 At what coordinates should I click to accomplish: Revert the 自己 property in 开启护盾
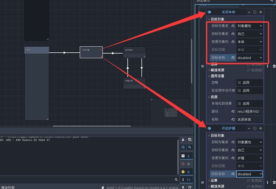(x=233, y=150)
